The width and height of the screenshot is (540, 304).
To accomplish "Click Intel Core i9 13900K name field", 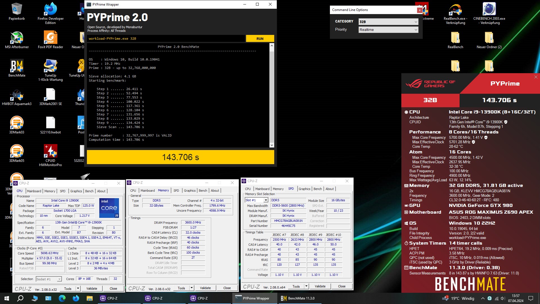I will [65, 200].
